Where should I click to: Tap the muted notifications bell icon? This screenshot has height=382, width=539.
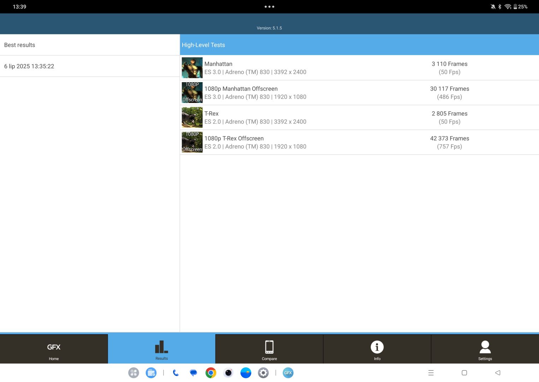(x=493, y=7)
